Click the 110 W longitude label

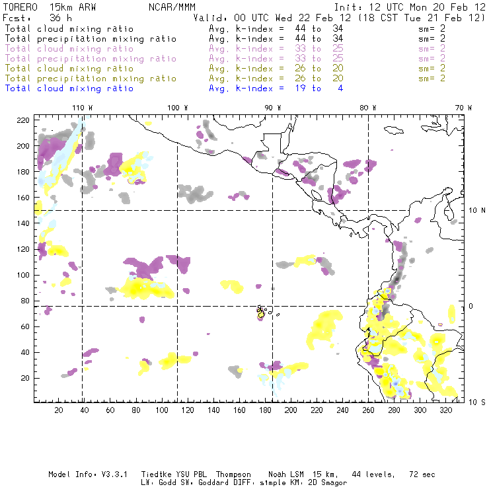[82, 107]
